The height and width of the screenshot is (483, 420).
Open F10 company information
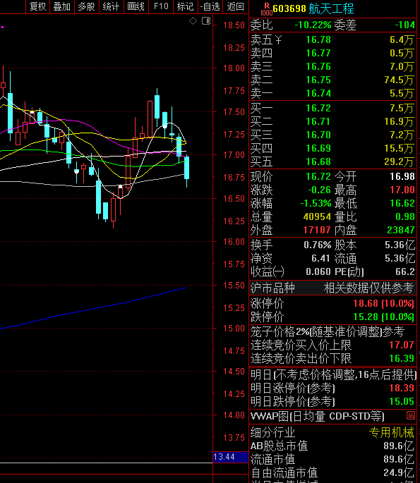coord(161,6)
